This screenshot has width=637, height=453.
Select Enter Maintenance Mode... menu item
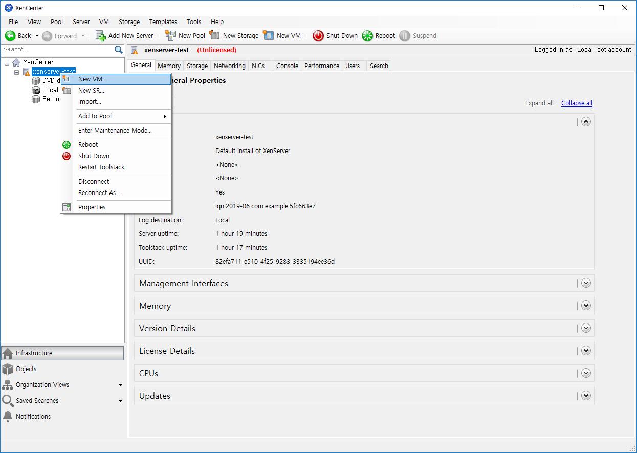pos(116,131)
